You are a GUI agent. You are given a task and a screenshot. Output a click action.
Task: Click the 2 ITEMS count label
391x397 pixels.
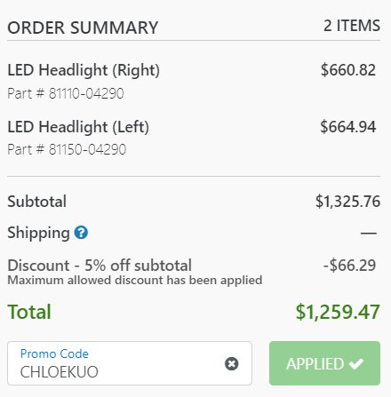click(352, 26)
